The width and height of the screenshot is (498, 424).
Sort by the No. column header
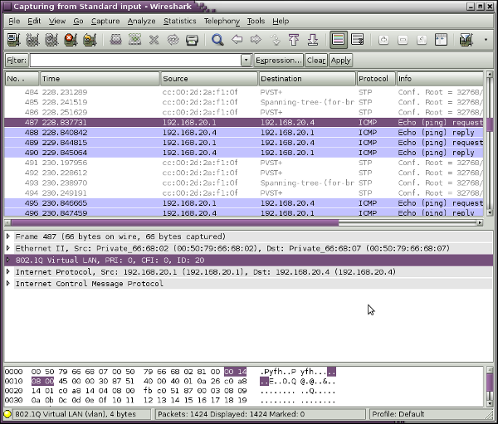pos(22,79)
